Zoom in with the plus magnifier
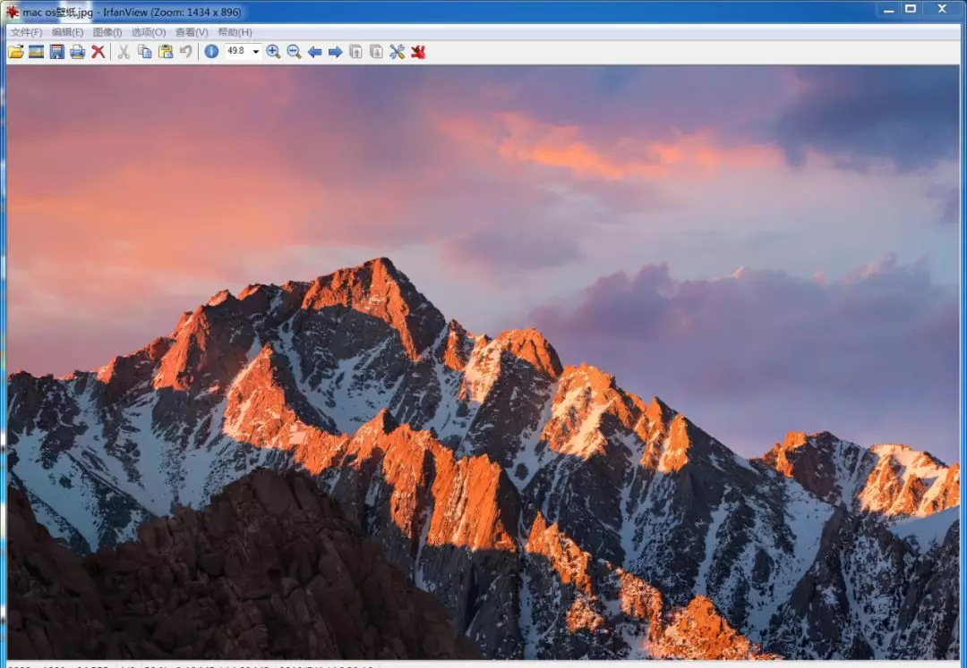This screenshot has height=668, width=967. 273,52
